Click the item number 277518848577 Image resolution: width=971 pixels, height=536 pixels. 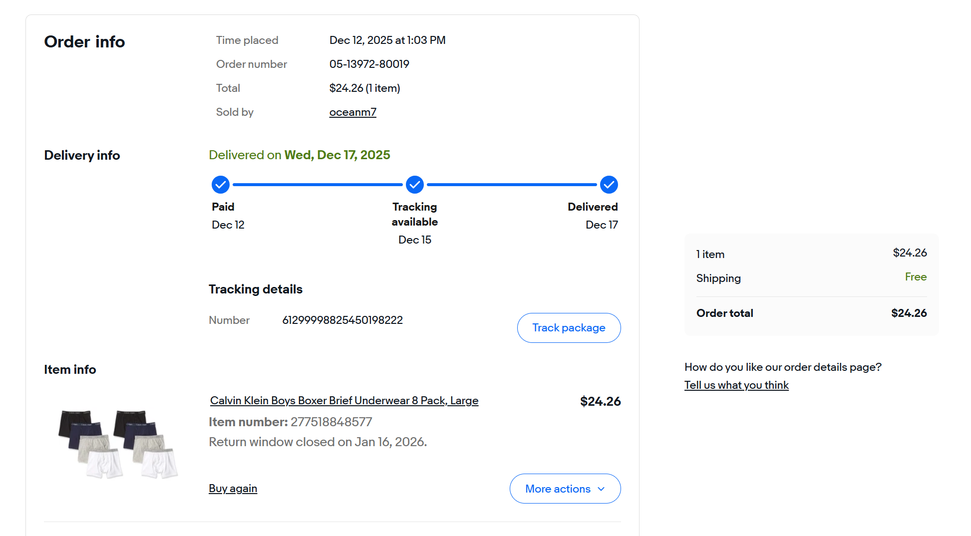331,422
